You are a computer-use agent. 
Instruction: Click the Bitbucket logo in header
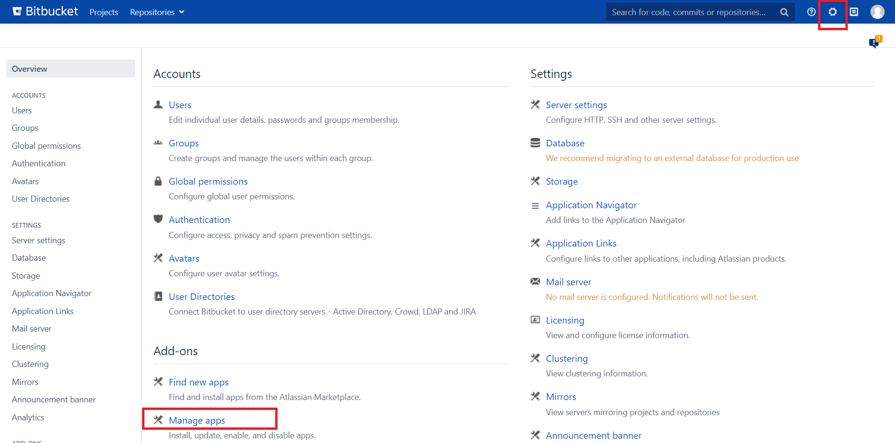coord(45,12)
